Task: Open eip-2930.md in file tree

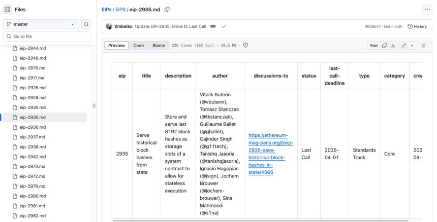Action: (x=33, y=107)
